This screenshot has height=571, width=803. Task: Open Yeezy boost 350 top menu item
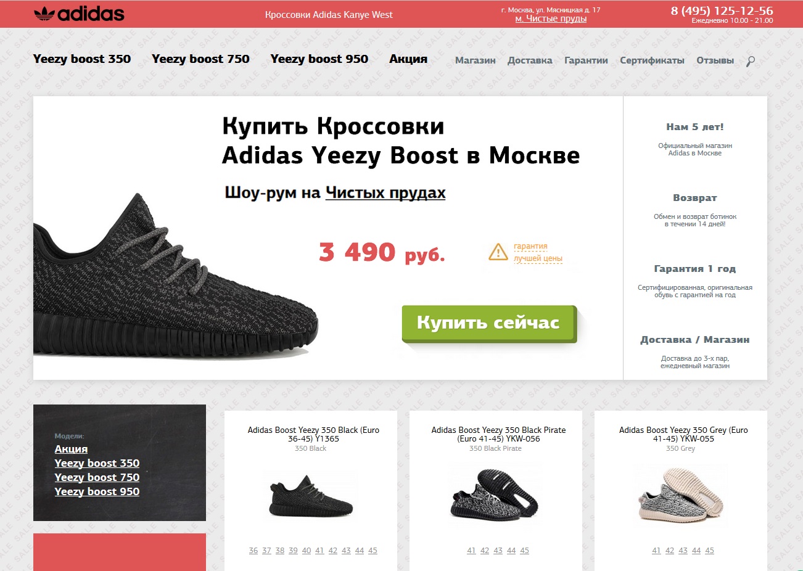(82, 59)
